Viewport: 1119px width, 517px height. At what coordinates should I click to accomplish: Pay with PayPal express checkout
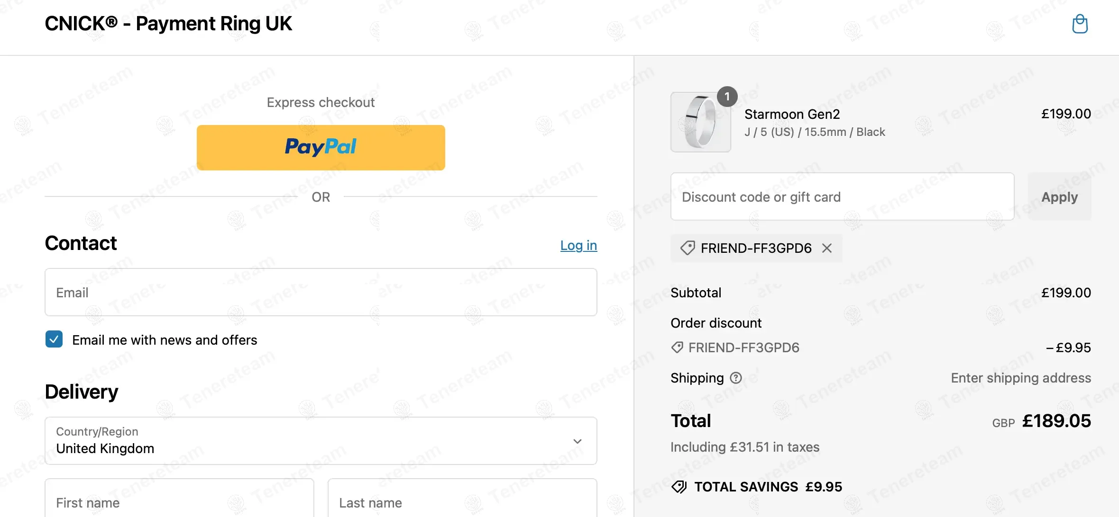click(321, 148)
